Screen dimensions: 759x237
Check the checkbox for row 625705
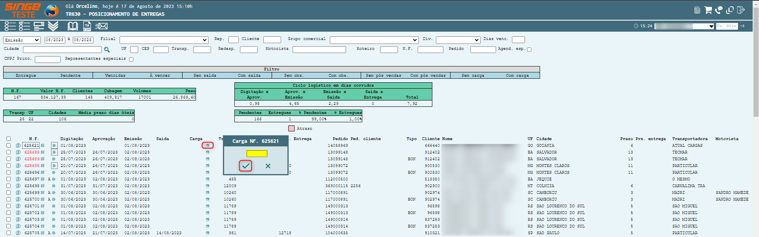(x=8, y=233)
